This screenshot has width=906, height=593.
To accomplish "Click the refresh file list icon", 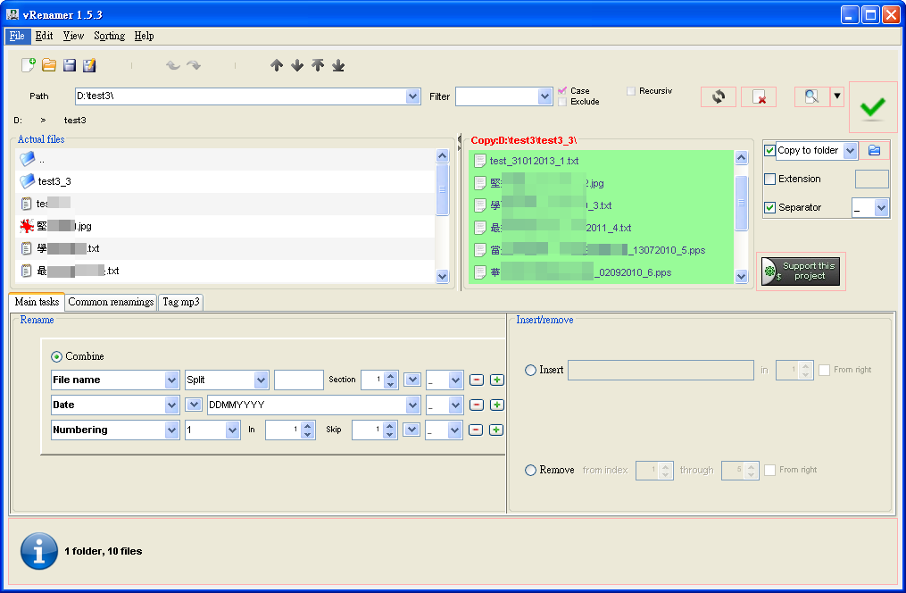I will [719, 96].
